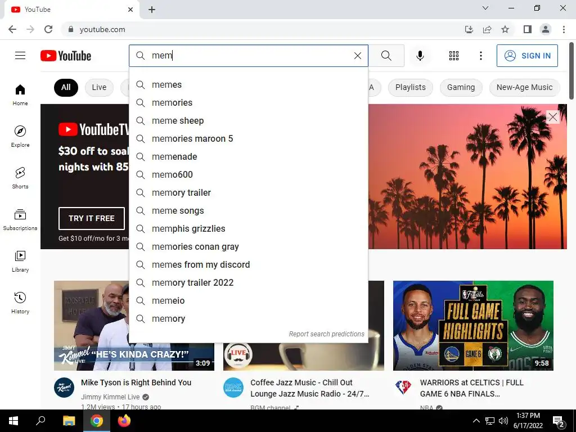Click the install app icon in address bar
This screenshot has height=432, width=576.
coord(469,29)
